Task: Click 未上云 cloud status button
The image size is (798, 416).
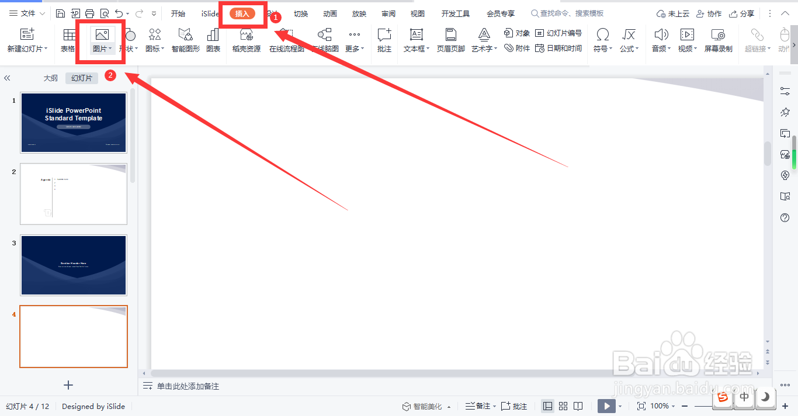Action: 672,13
